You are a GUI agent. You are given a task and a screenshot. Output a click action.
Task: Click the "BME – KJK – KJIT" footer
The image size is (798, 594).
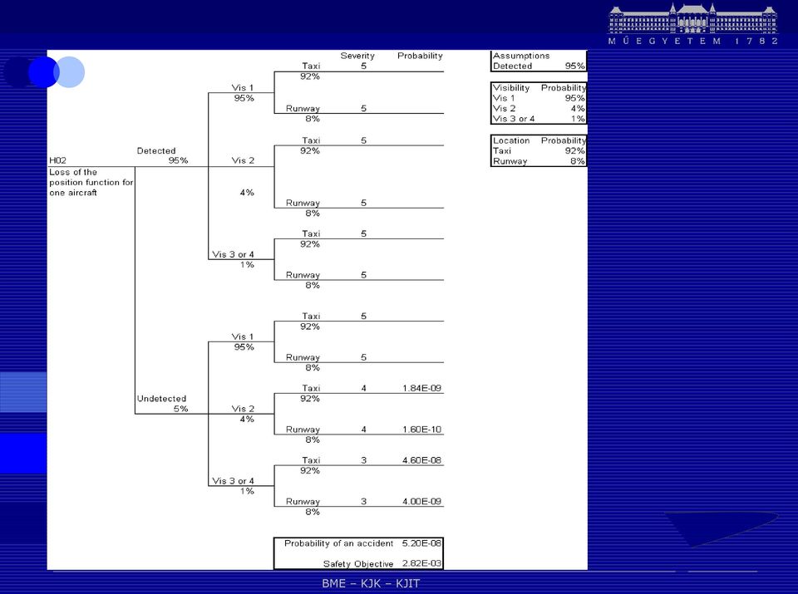point(371,584)
